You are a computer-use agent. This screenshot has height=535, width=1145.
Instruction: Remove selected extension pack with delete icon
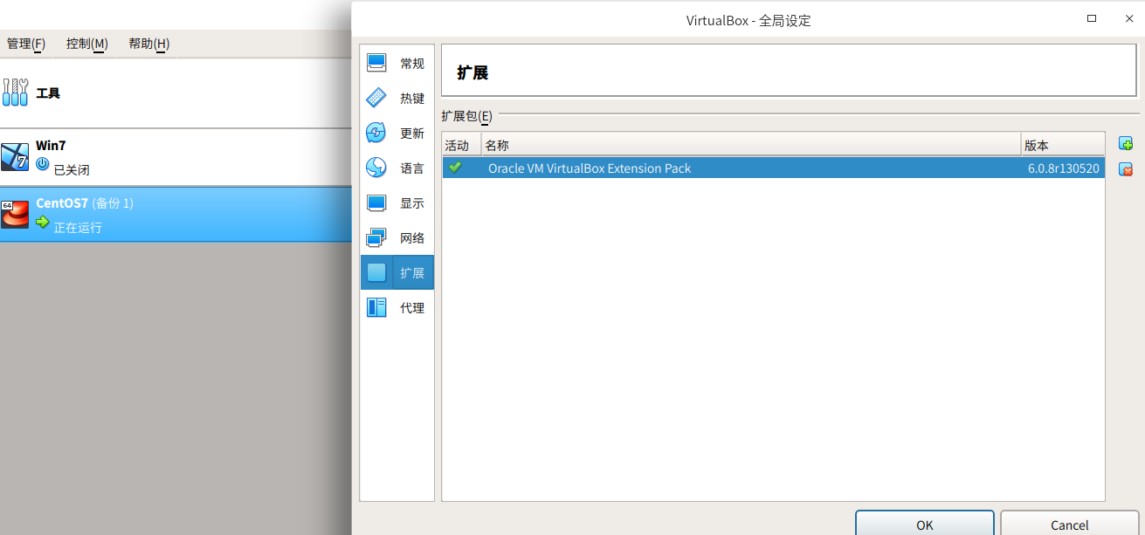[x=1126, y=168]
